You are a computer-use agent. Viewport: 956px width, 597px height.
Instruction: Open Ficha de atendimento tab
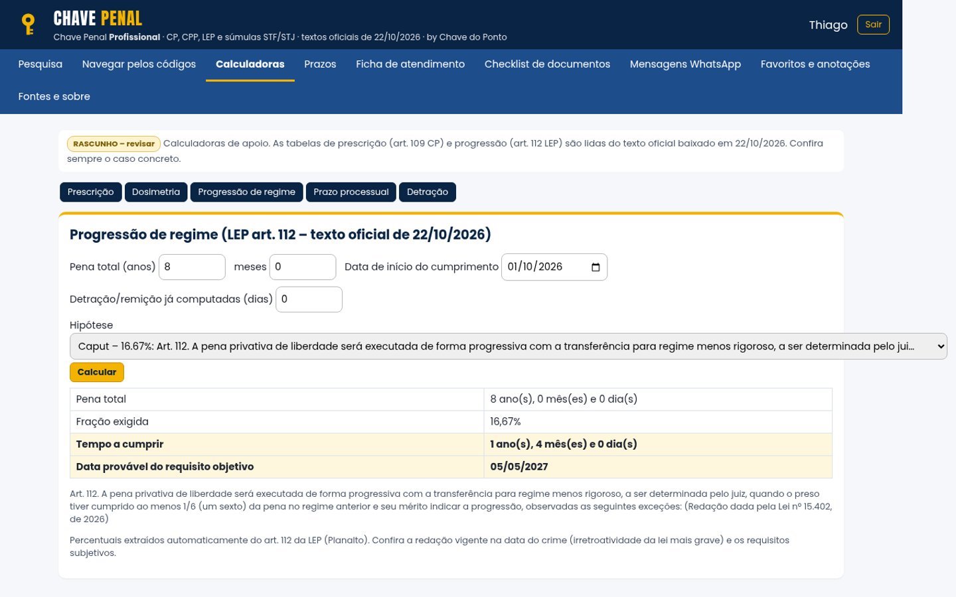[x=410, y=64]
